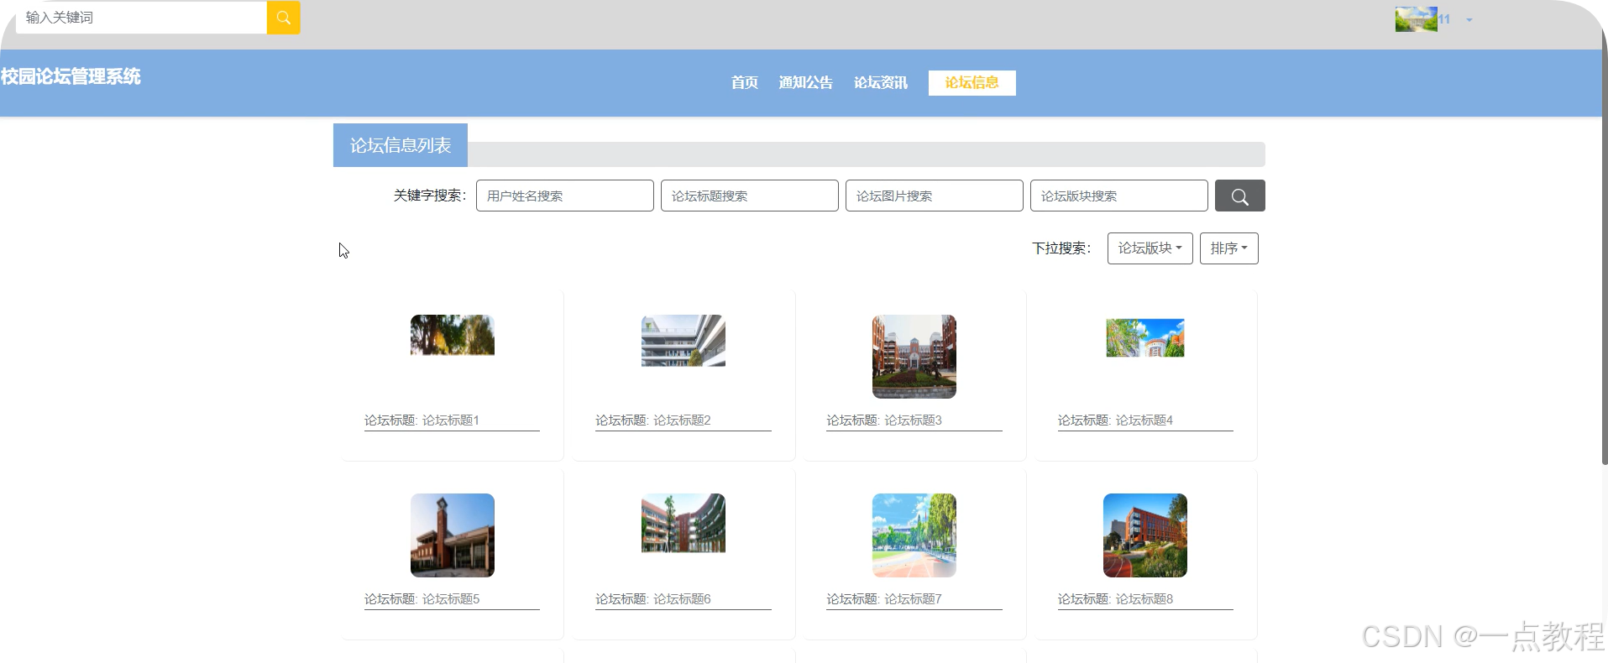Click the text 论坛标题: 论坛标题3
The width and height of the screenshot is (1608, 663).
point(884,420)
